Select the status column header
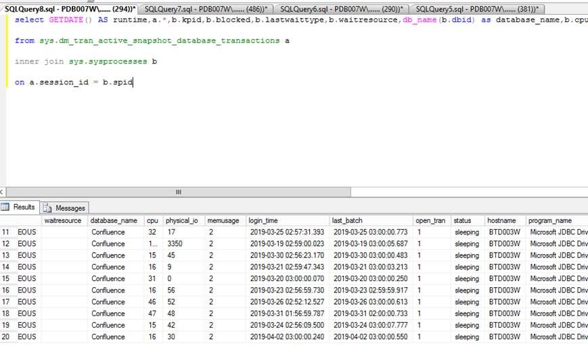 tap(468, 221)
